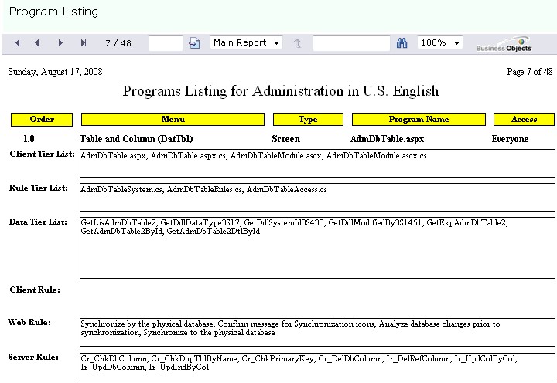This screenshot has width=557, height=383.
Task: Click the 'Rule Tier List:' label
Action: point(39,188)
